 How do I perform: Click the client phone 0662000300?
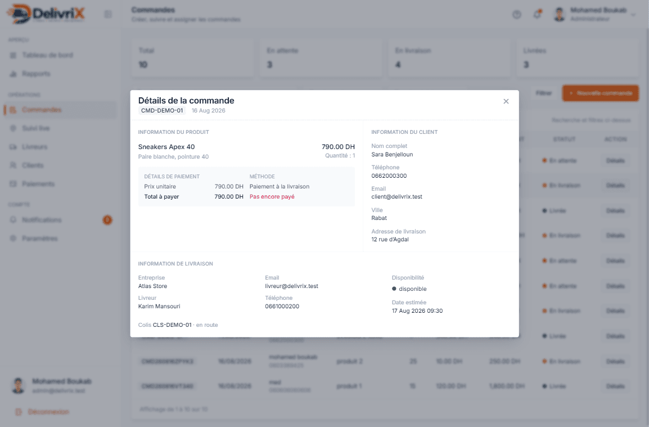389,176
